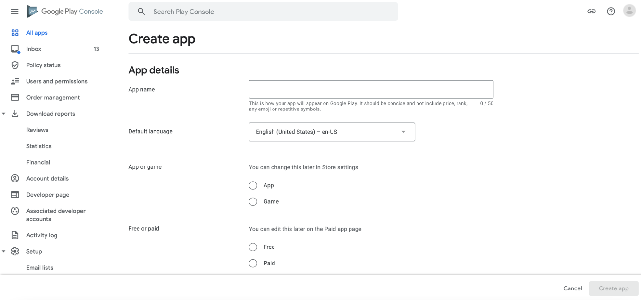Image resolution: width=641 pixels, height=300 pixels.
Task: Open the help icon in the top bar
Action: [611, 11]
